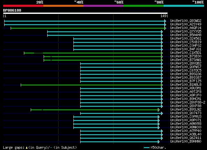The image size is (207, 150).
Task: Click the green alignment bar for A4QPJ4
Action: [88, 28]
